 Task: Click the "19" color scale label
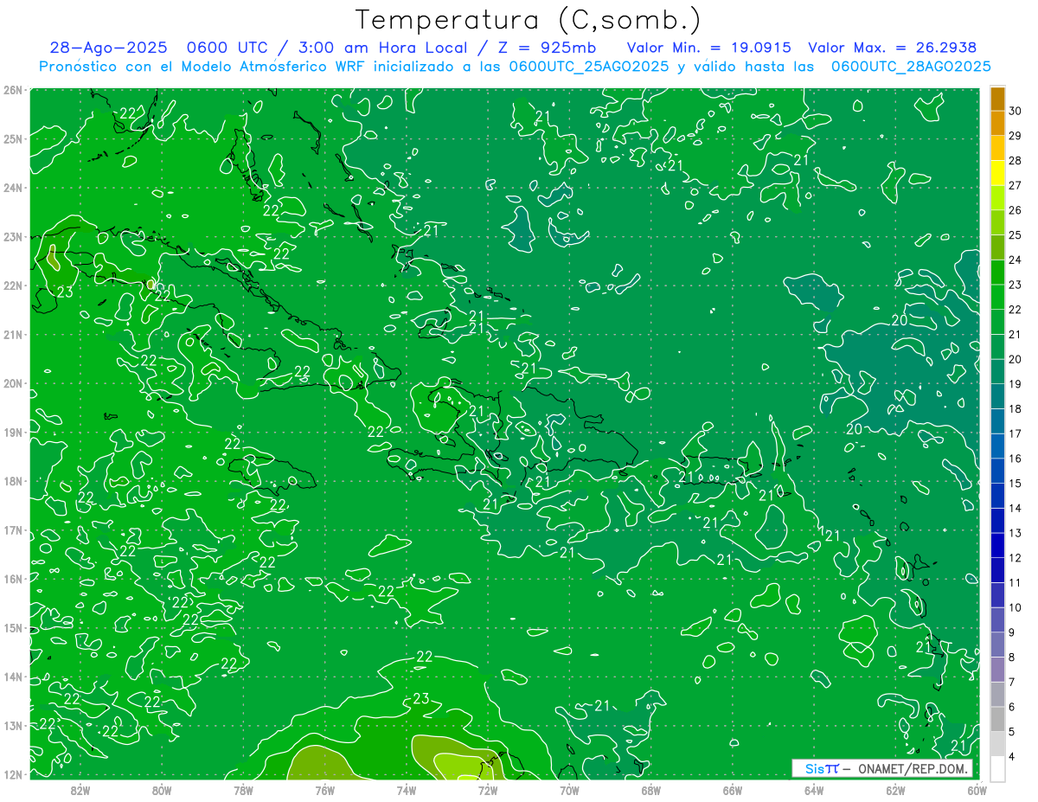point(1016,384)
